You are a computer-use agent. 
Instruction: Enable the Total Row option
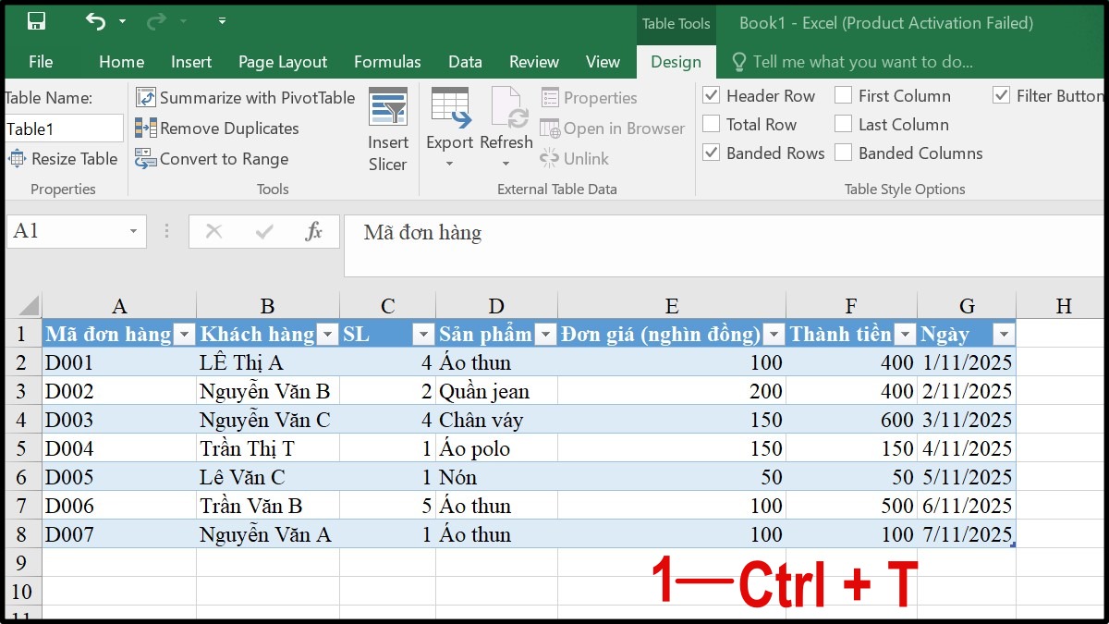pos(712,123)
